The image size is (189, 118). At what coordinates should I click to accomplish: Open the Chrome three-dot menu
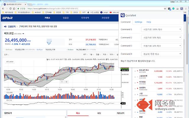click(x=186, y=9)
